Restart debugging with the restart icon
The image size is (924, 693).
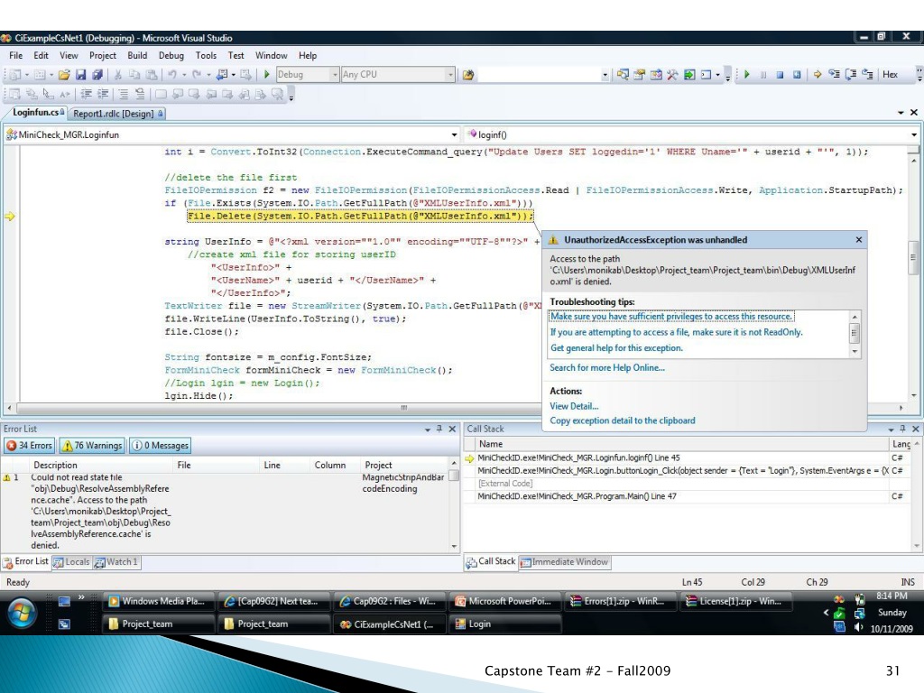[797, 75]
